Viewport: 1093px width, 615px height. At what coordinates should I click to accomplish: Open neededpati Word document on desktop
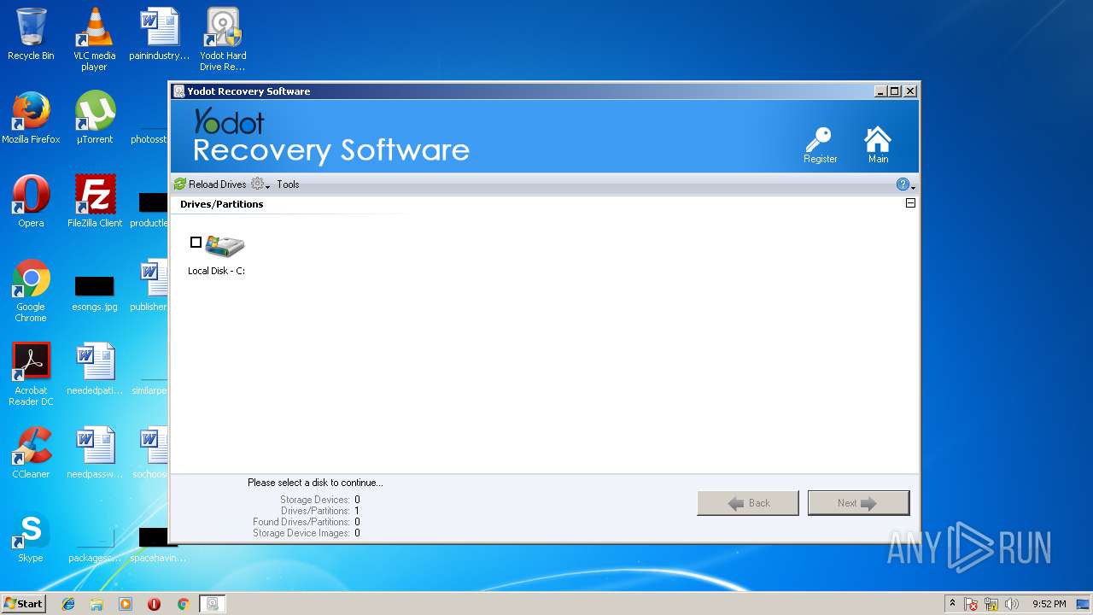click(95, 369)
